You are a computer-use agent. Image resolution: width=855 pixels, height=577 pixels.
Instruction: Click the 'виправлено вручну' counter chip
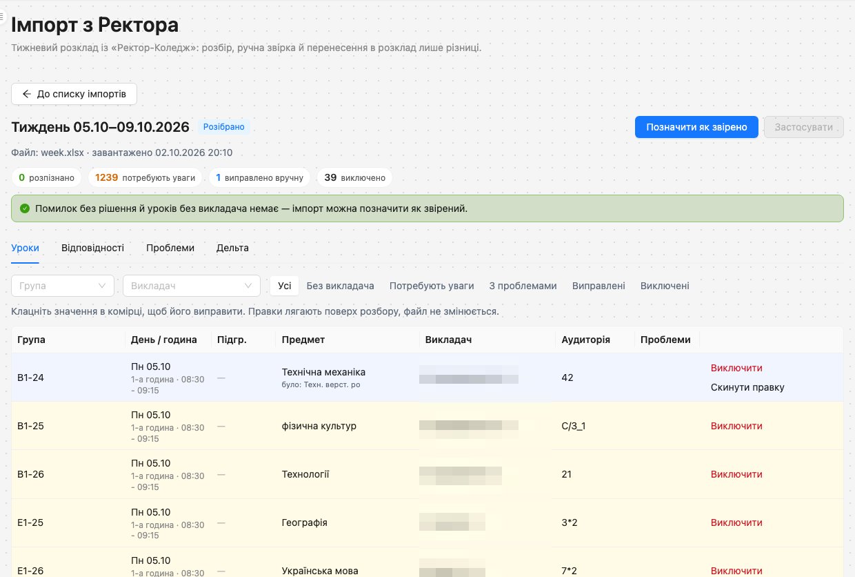click(x=259, y=177)
